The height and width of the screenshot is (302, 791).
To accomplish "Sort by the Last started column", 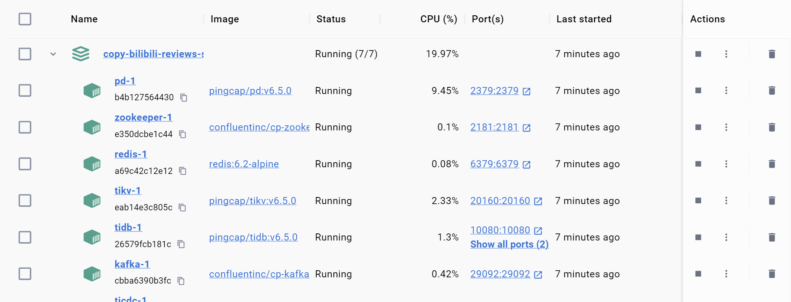I will [584, 19].
